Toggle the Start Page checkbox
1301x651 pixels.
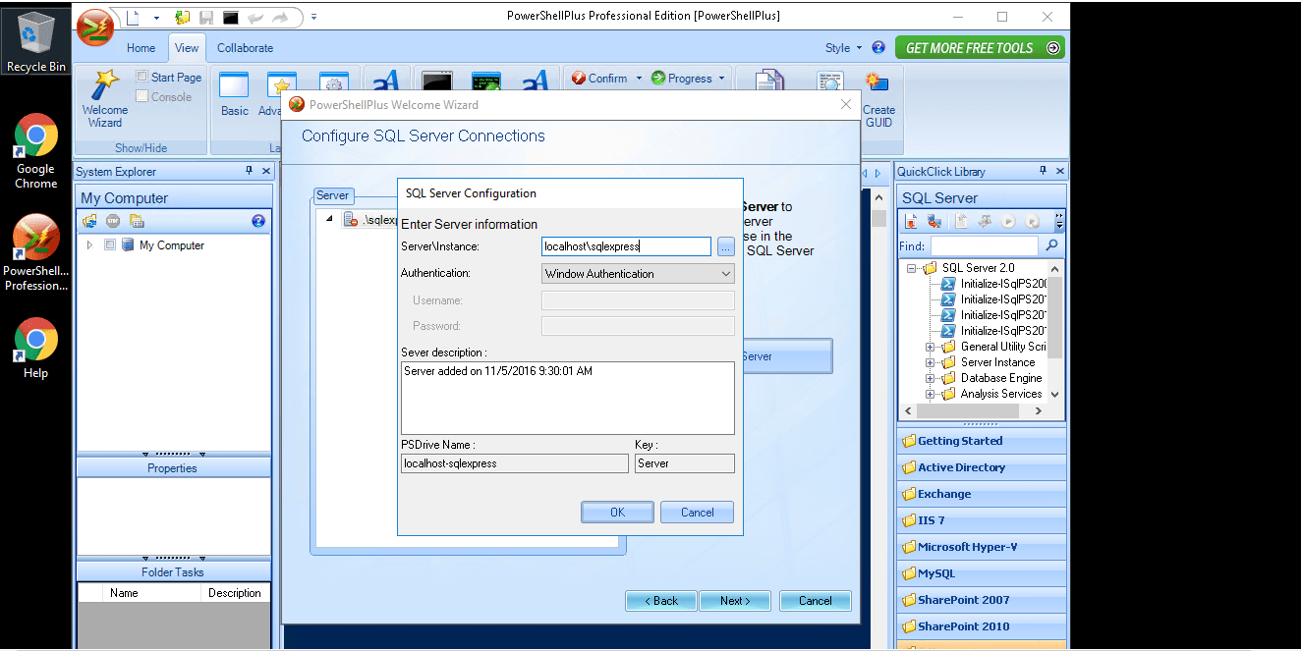click(x=142, y=77)
